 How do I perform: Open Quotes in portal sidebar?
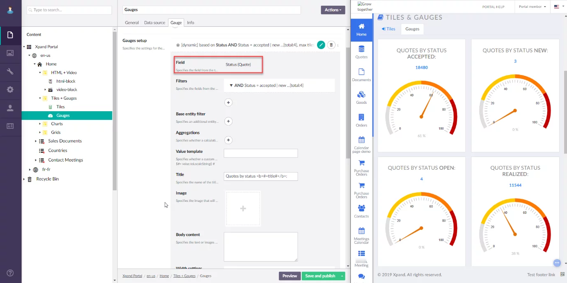(361, 52)
